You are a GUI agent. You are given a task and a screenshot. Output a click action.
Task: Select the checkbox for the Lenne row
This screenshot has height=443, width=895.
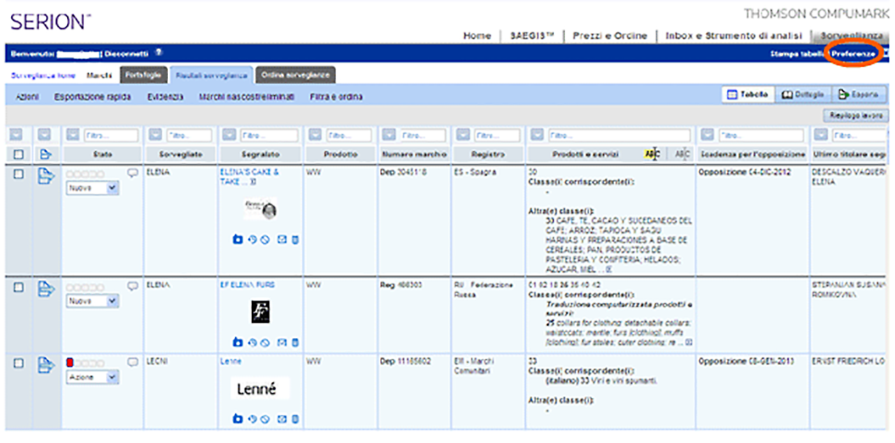(x=19, y=363)
